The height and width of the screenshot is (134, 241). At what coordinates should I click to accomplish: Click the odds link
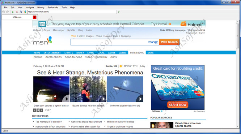click(x=114, y=57)
